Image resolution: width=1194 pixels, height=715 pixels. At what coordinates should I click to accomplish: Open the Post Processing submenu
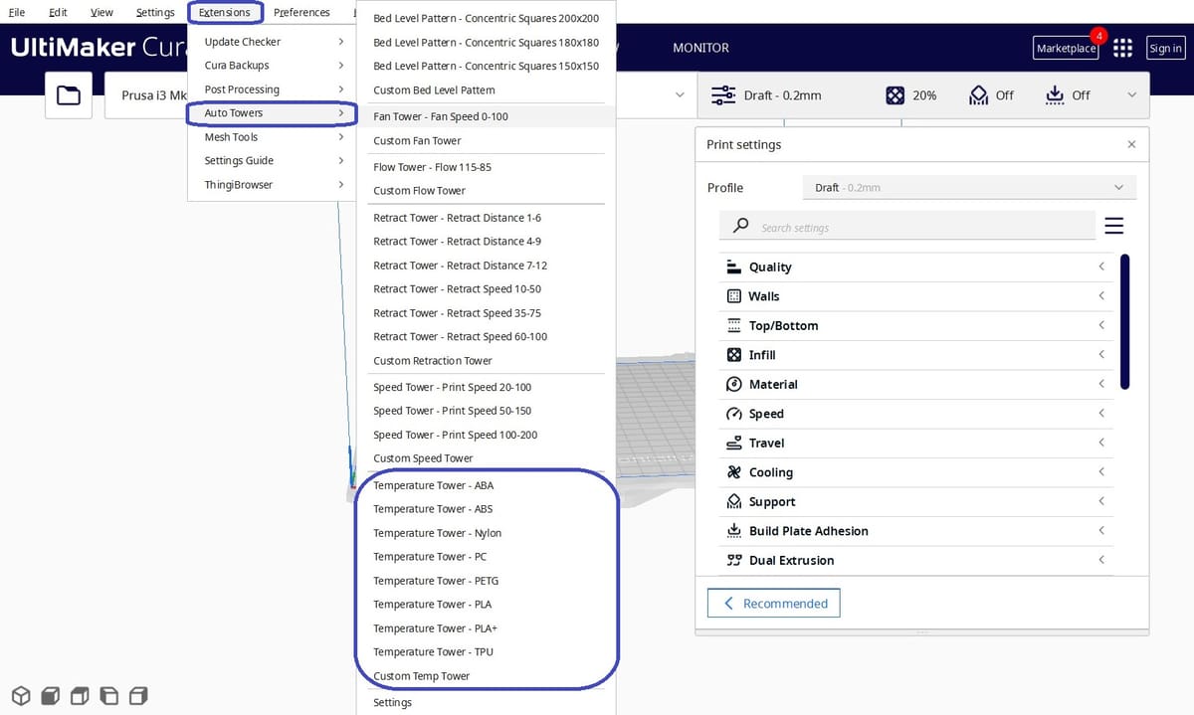[272, 89]
